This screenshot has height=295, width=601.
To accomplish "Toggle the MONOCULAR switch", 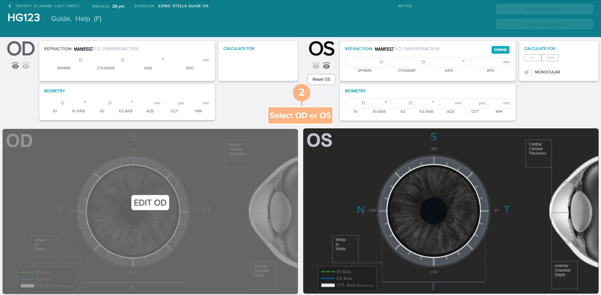I will (x=528, y=72).
